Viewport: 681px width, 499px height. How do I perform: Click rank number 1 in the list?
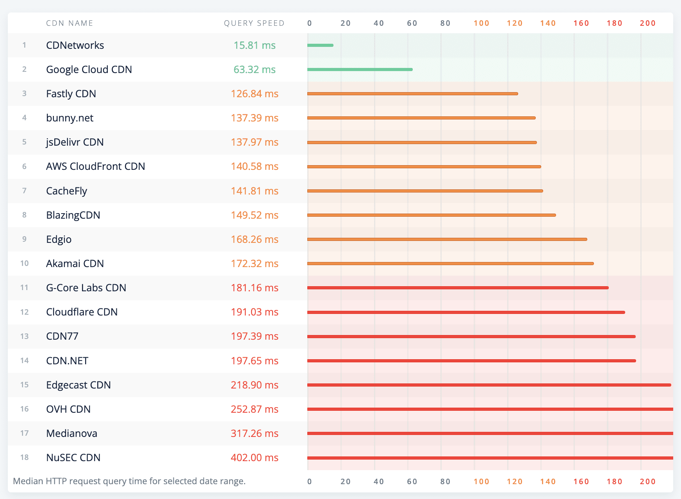pos(24,45)
